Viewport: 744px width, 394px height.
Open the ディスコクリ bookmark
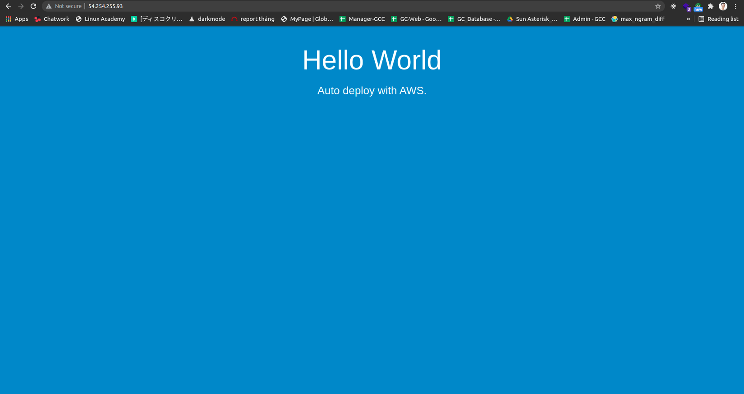tap(156, 19)
